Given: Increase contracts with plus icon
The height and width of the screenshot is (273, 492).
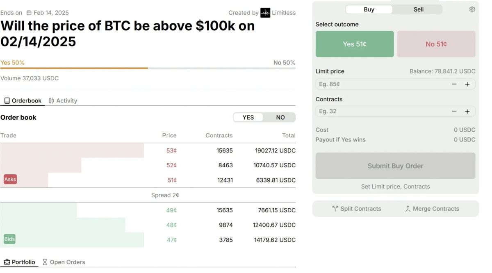Looking at the screenshot, I should coord(467,111).
